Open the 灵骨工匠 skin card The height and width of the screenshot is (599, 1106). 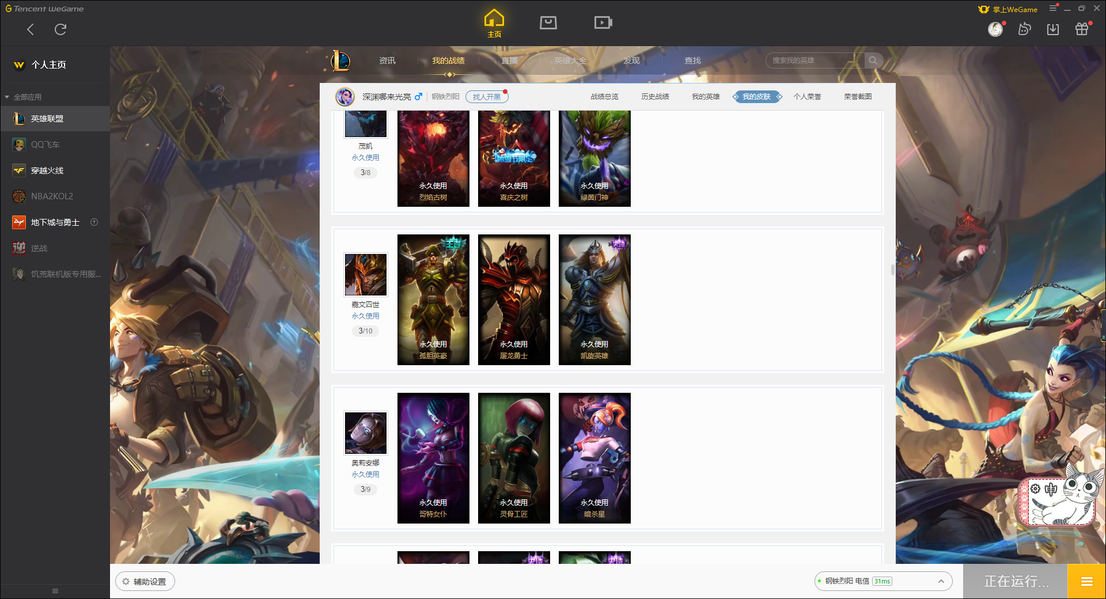pos(514,458)
